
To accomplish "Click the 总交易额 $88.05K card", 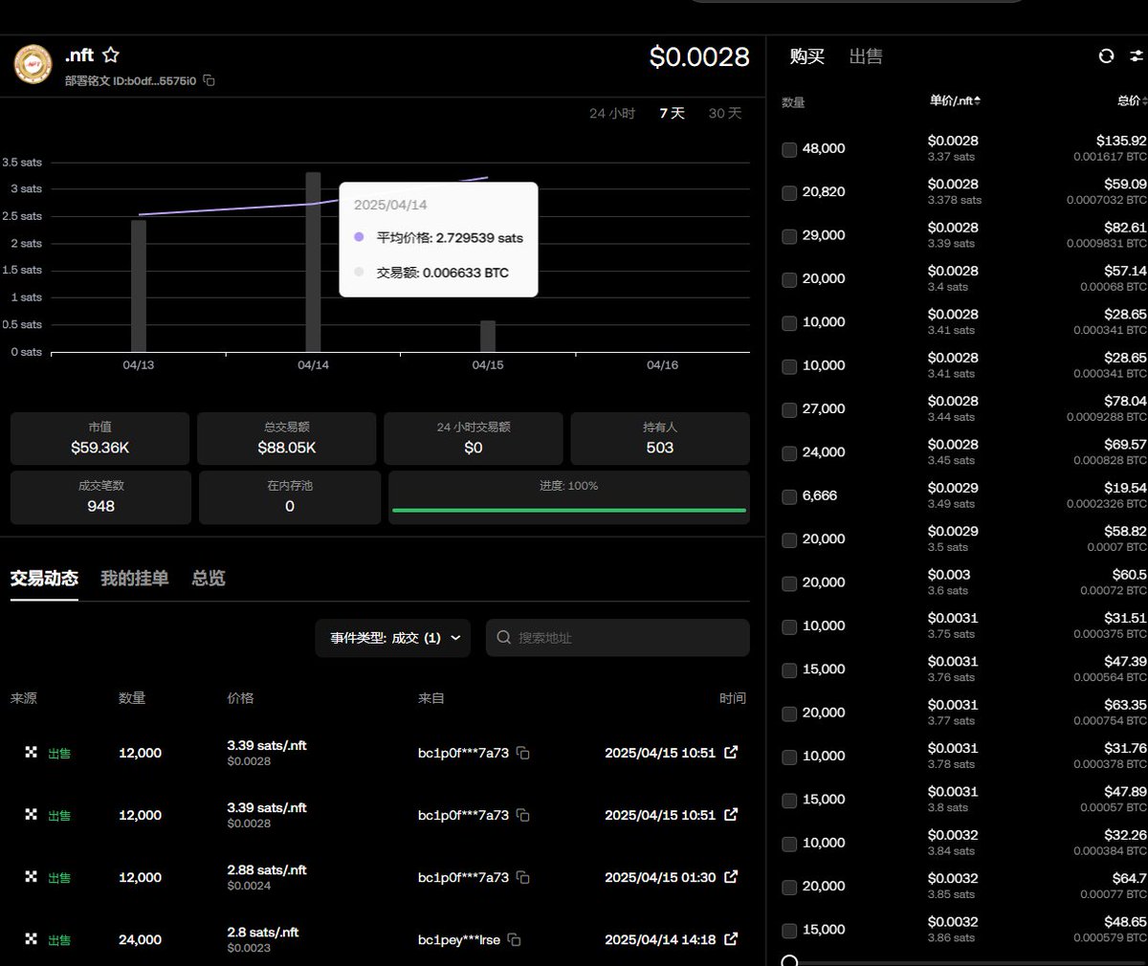I will tap(287, 439).
